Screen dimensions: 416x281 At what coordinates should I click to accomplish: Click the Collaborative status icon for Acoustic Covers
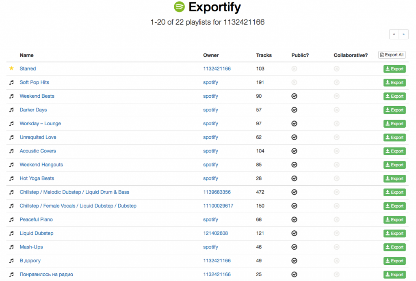point(336,151)
